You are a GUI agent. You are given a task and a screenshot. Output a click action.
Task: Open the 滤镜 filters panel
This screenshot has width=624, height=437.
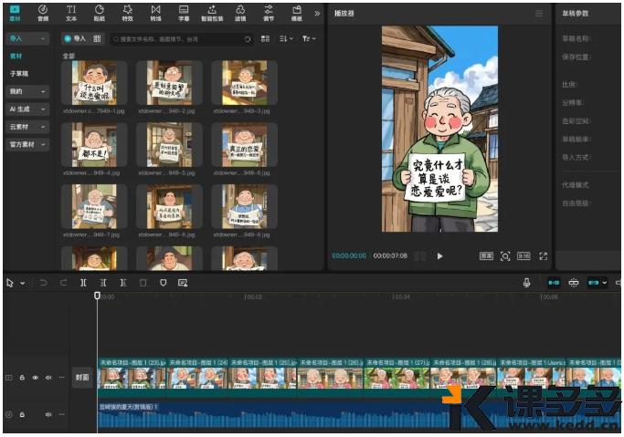click(x=240, y=12)
